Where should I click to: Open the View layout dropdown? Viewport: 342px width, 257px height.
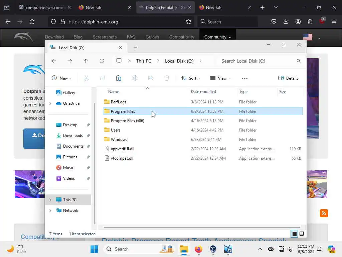pos(220,78)
